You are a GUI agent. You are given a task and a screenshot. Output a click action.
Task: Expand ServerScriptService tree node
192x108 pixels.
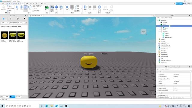point(157,47)
